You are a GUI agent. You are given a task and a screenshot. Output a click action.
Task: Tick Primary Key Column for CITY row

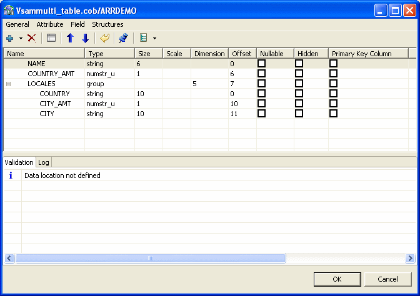(334, 114)
